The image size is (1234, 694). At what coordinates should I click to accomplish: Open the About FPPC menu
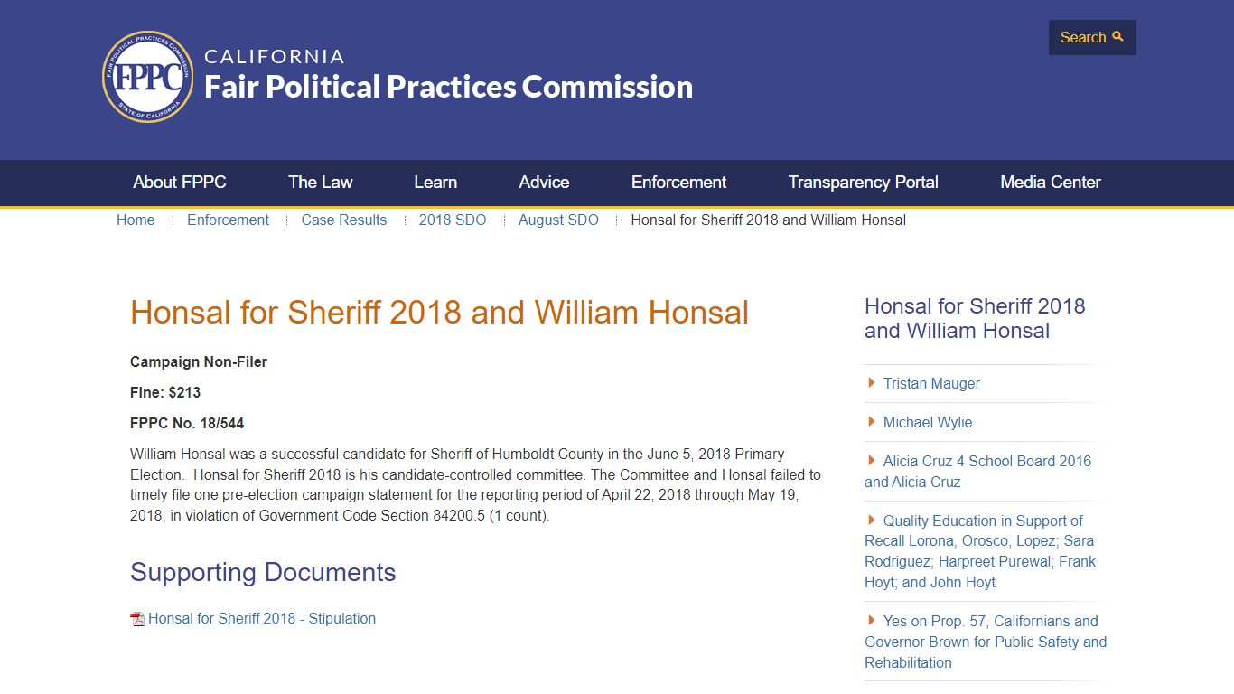click(x=180, y=183)
